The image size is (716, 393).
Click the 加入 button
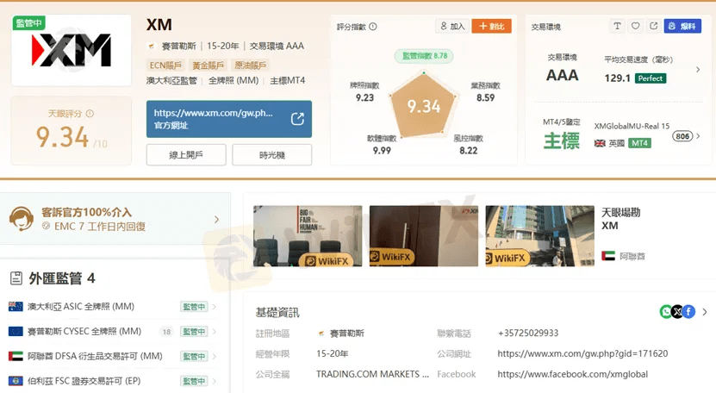click(x=452, y=26)
